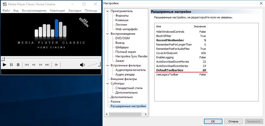Click the Play button in the player
Image resolution: width=265 pixels, height=126 pixels.
click(5, 65)
